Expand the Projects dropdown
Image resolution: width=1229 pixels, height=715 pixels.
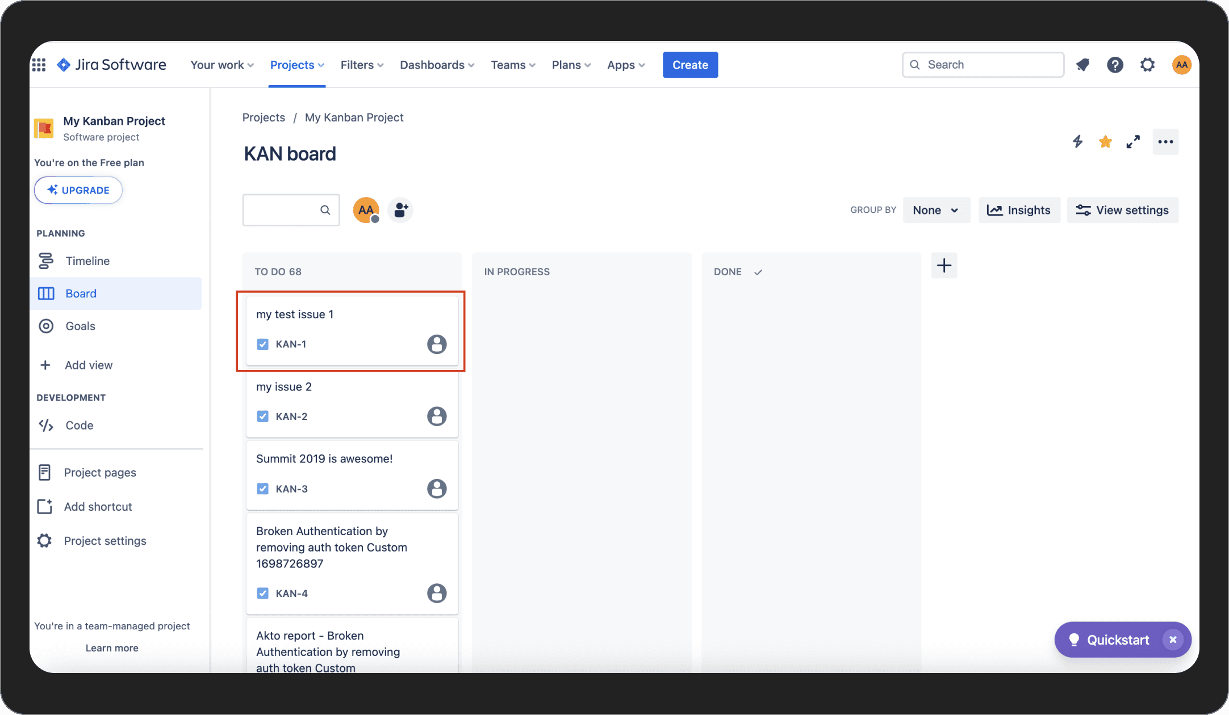(x=297, y=65)
